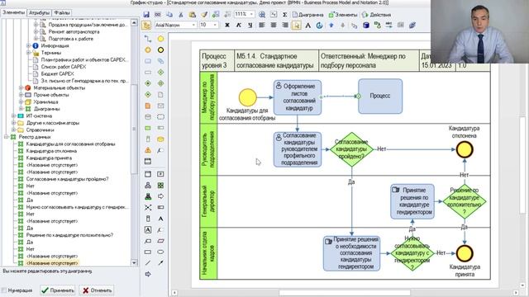529x297 pixels.
Task: Click the Применить button
Action: click(x=57, y=290)
